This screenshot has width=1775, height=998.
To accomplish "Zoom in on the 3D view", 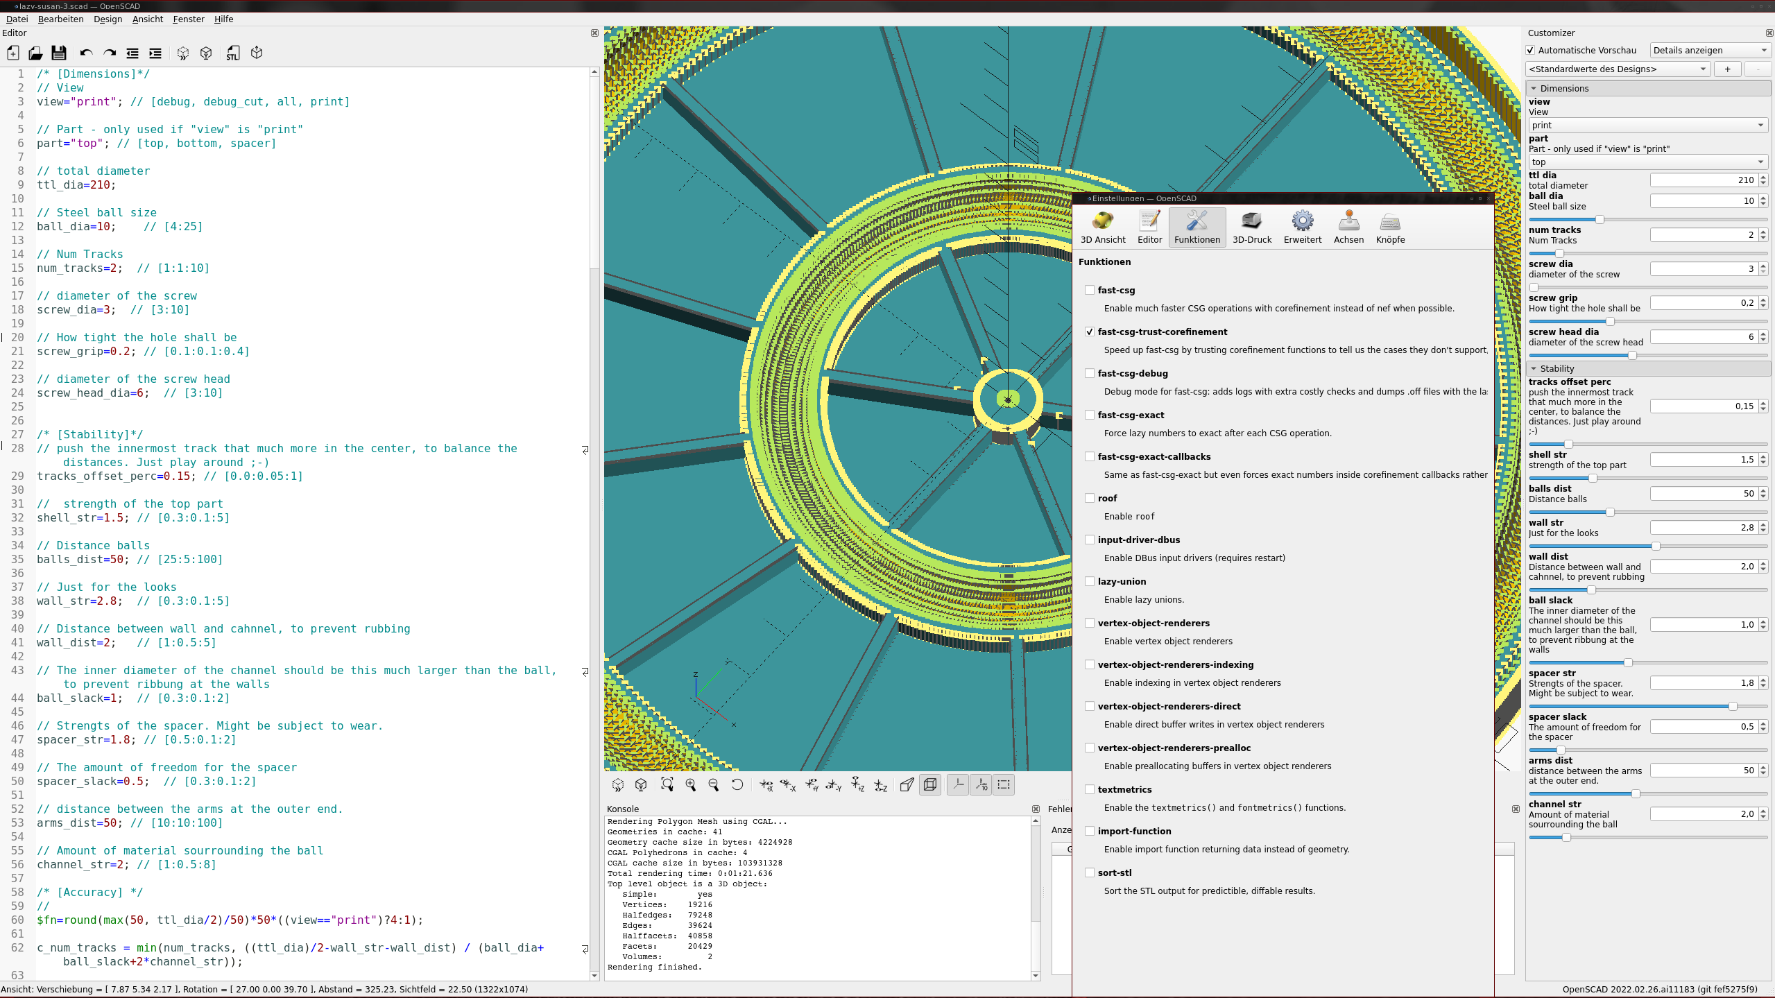I will (x=690, y=784).
